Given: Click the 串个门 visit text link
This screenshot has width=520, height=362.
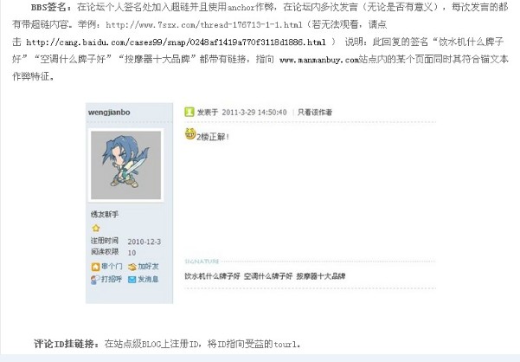Looking at the screenshot, I should coord(112,266).
